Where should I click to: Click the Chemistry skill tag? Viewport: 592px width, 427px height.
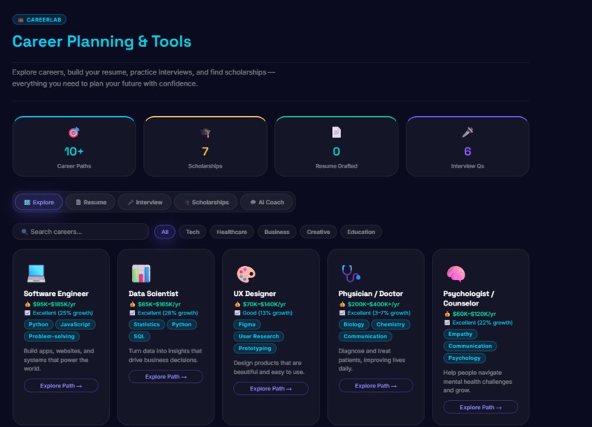point(390,324)
